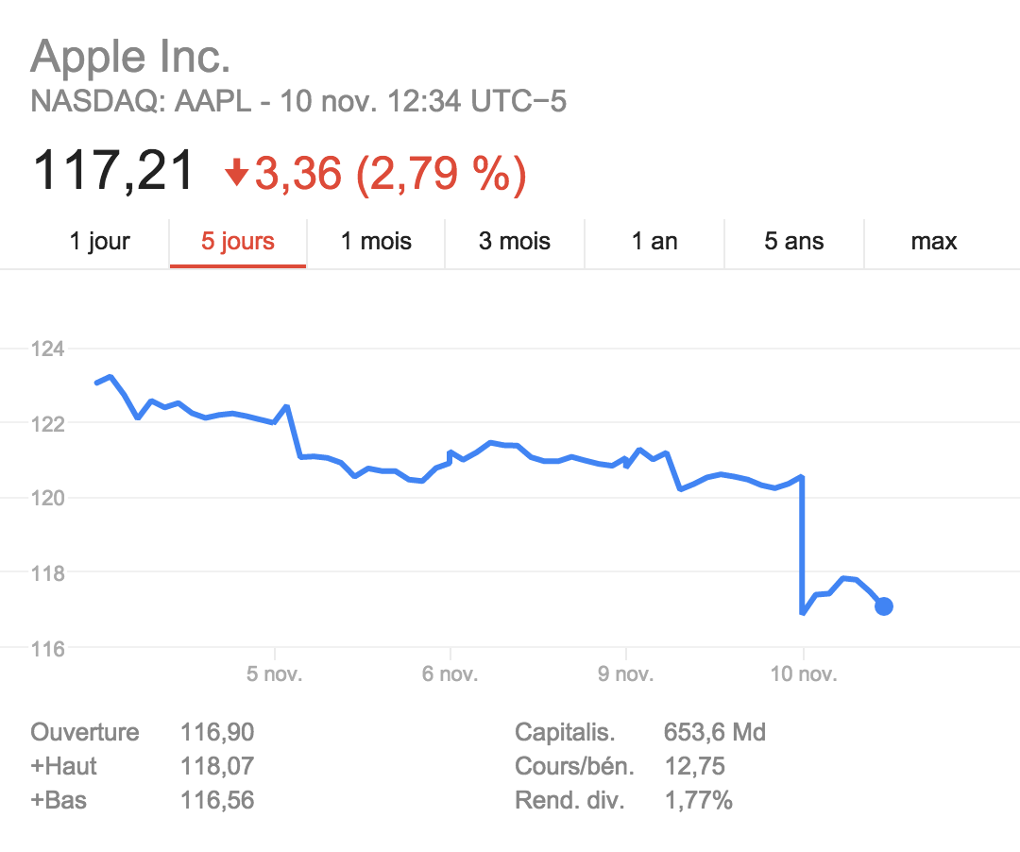
Task: Show the 3 mois price history
Action: (x=515, y=242)
